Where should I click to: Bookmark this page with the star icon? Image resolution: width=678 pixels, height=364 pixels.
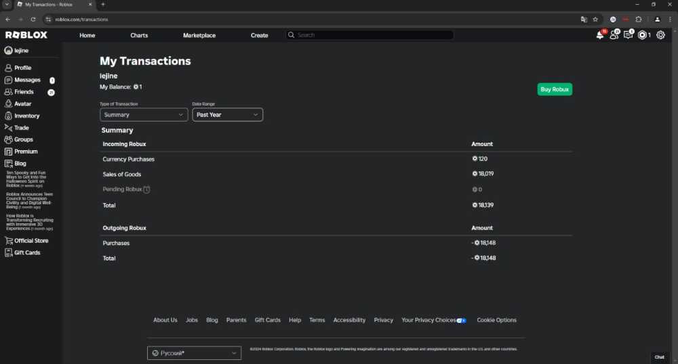(x=595, y=20)
